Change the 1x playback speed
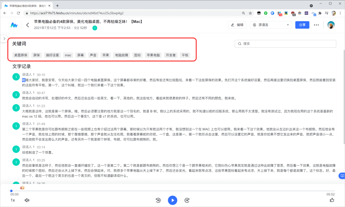Viewport: 345px width, 207px height. click(x=13, y=200)
